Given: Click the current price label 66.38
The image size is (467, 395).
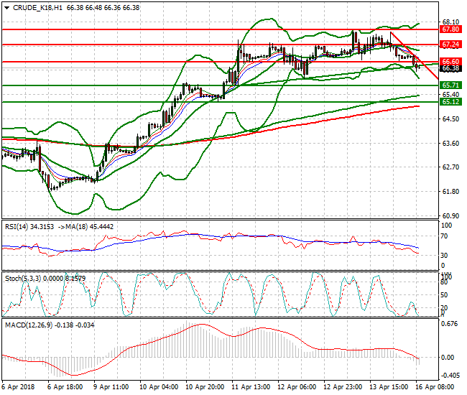Looking at the screenshot, I should (x=450, y=68).
